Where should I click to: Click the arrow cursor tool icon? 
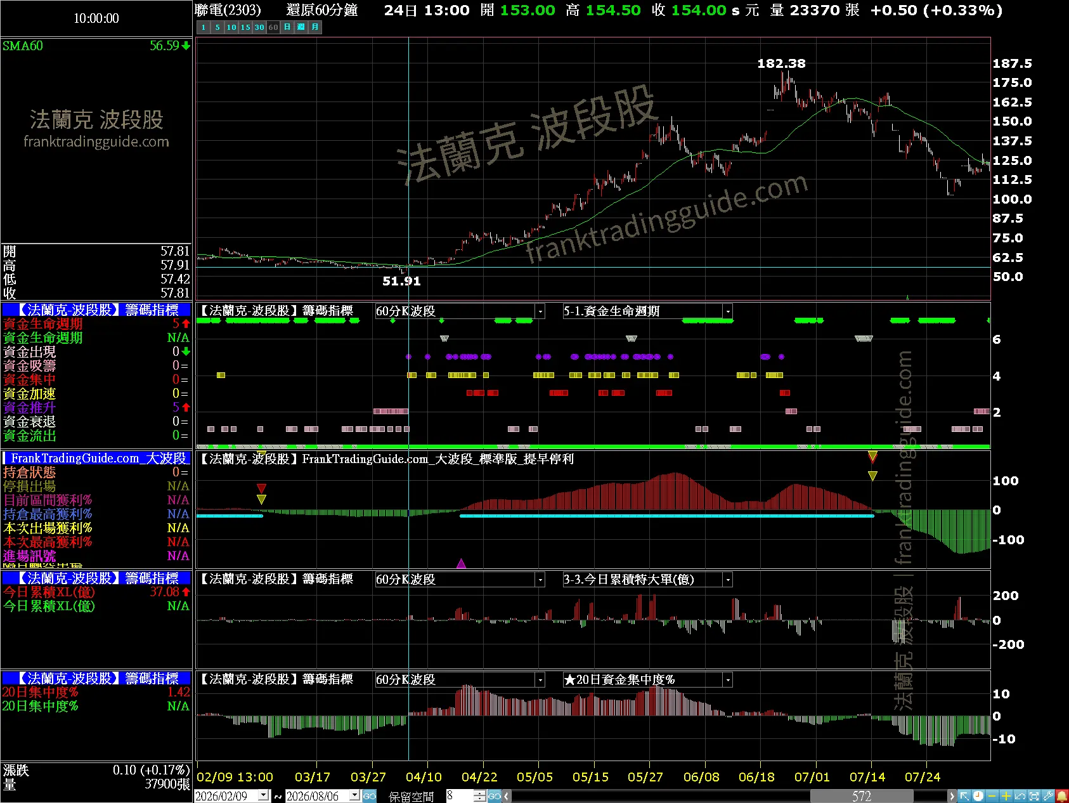pos(964,796)
